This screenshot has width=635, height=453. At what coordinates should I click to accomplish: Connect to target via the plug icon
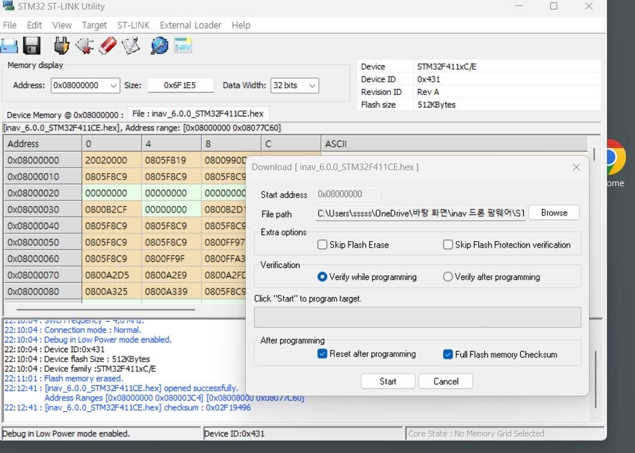pos(61,45)
